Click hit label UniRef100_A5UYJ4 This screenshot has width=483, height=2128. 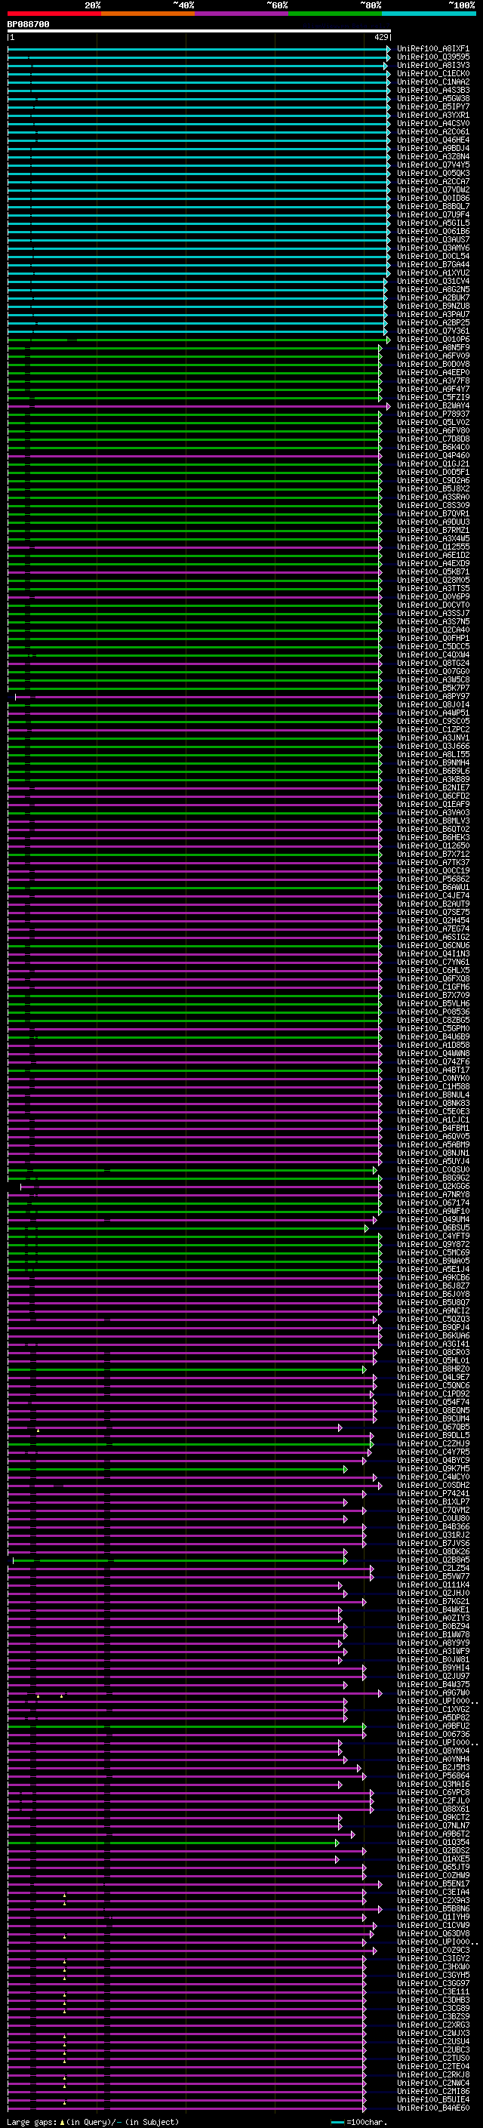(x=433, y=1161)
